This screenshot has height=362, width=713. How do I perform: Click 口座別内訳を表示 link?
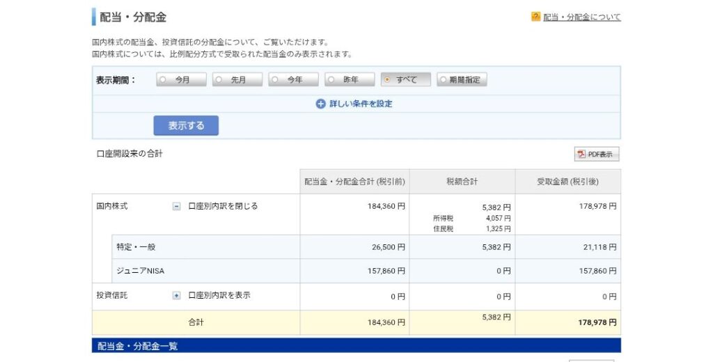pos(219,295)
